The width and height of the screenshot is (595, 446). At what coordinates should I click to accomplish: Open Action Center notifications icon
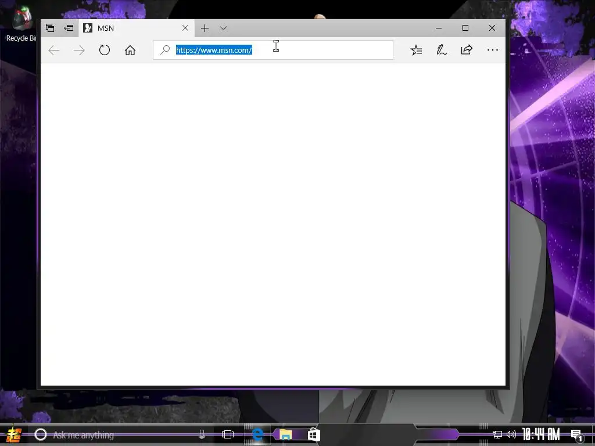tap(577, 435)
